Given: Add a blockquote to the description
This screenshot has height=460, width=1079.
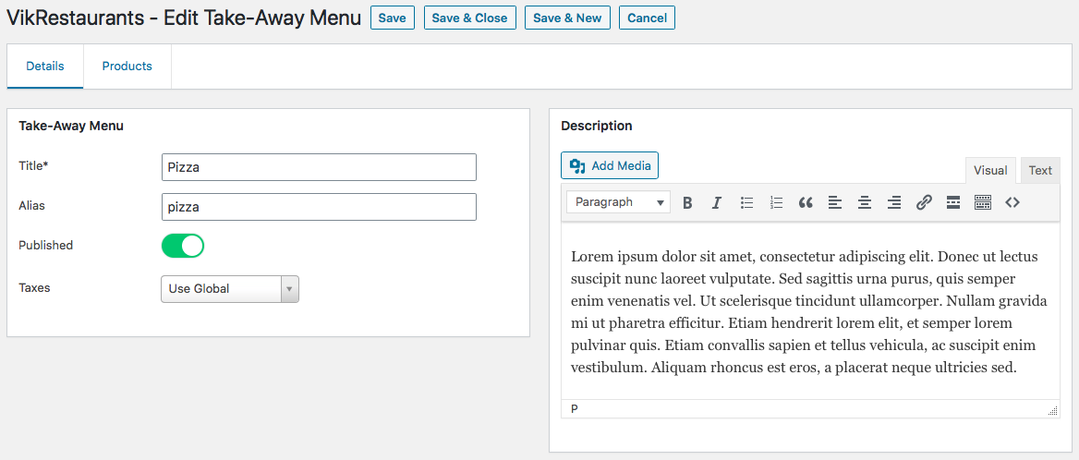Looking at the screenshot, I should [806, 202].
